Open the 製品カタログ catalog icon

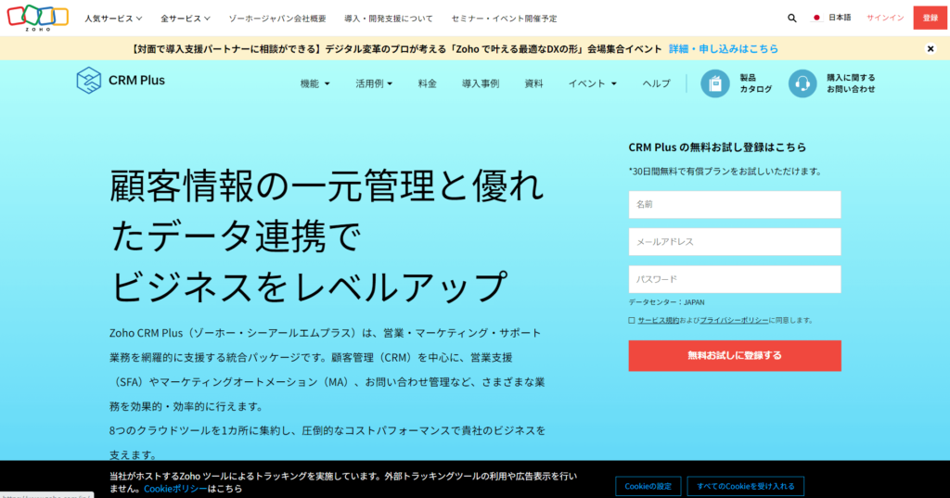714,83
